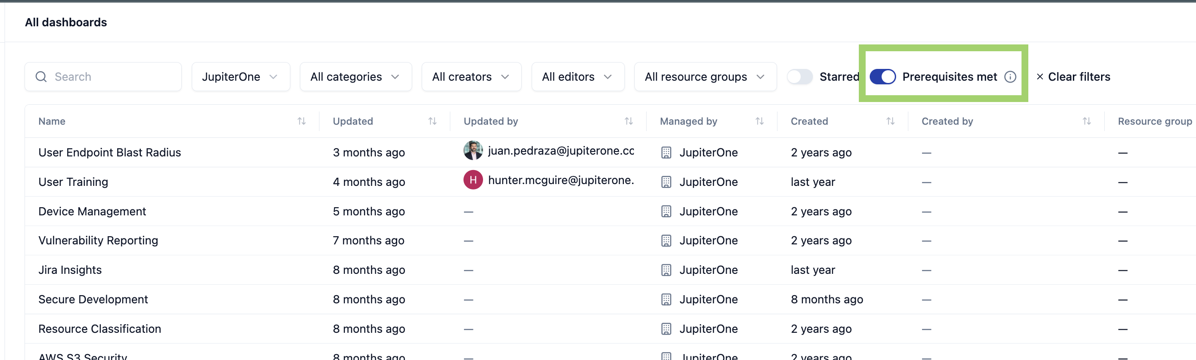
Task: Click hunter.mcguire red H avatar
Action: pos(473,180)
